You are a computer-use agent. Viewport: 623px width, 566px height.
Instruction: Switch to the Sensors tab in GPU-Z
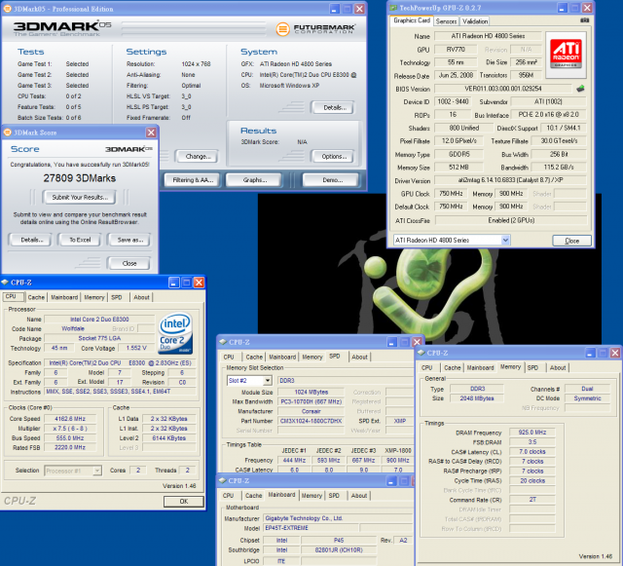[446, 21]
